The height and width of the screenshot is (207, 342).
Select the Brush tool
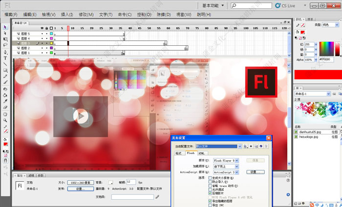[5, 82]
